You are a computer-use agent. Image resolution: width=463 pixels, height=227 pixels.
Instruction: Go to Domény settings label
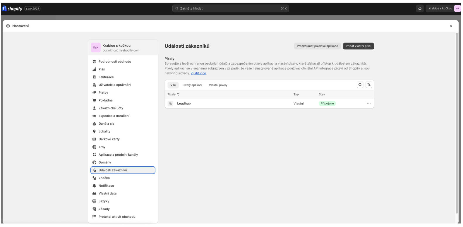pos(105,162)
